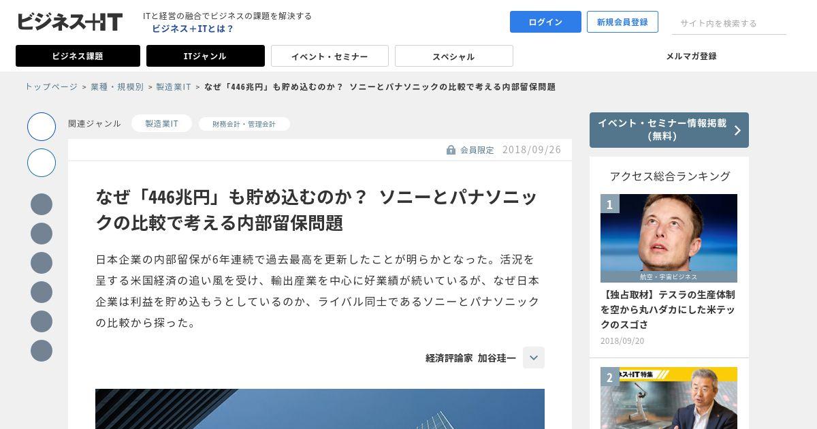Click the article lead paragraph text

point(318,291)
